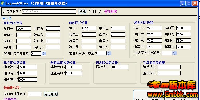Click 日志服务器 网络端口 field showing 10000
The image size is (200, 100).
(120, 67)
